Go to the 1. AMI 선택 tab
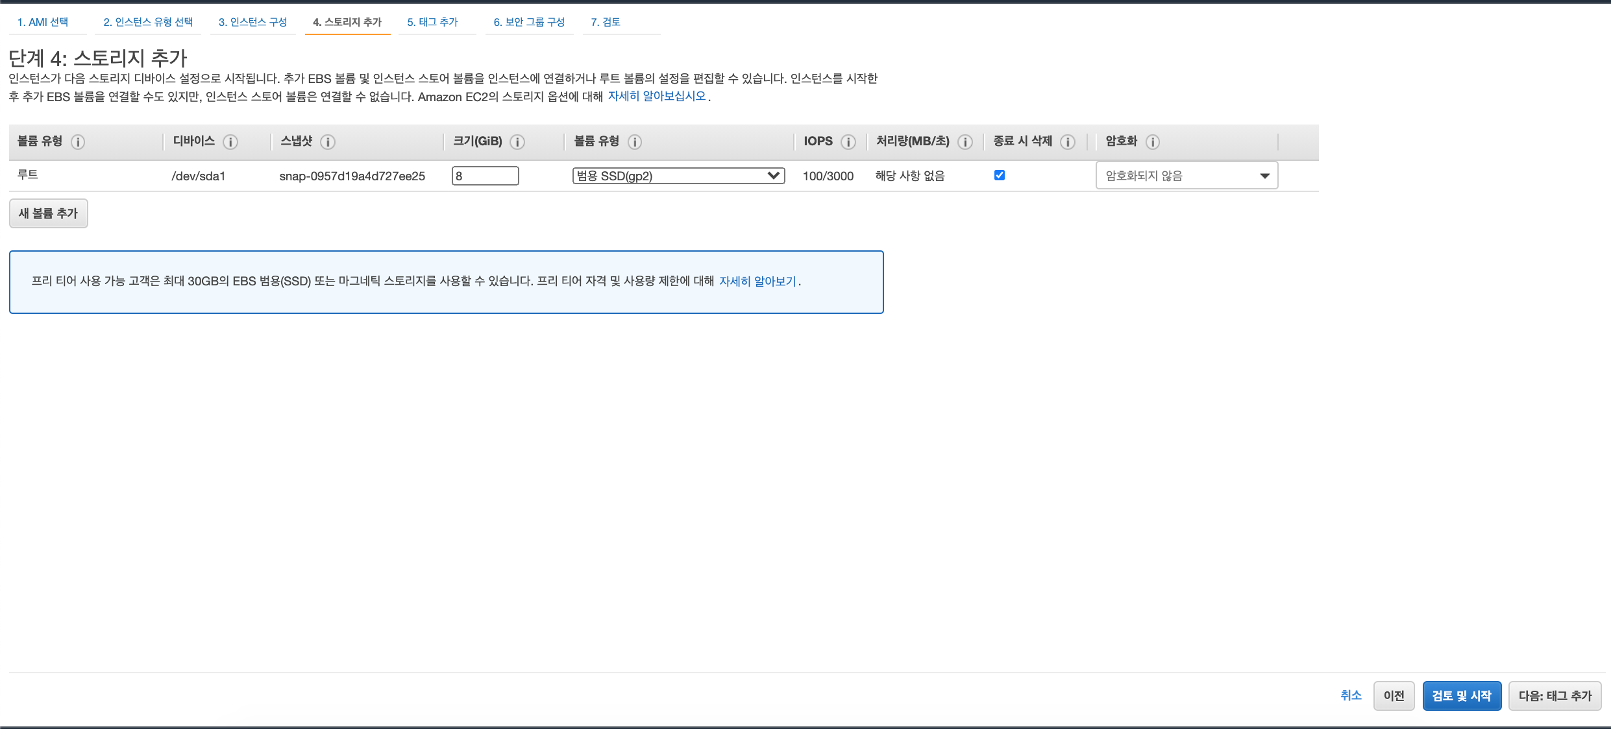The height and width of the screenshot is (729, 1611). 43,22
